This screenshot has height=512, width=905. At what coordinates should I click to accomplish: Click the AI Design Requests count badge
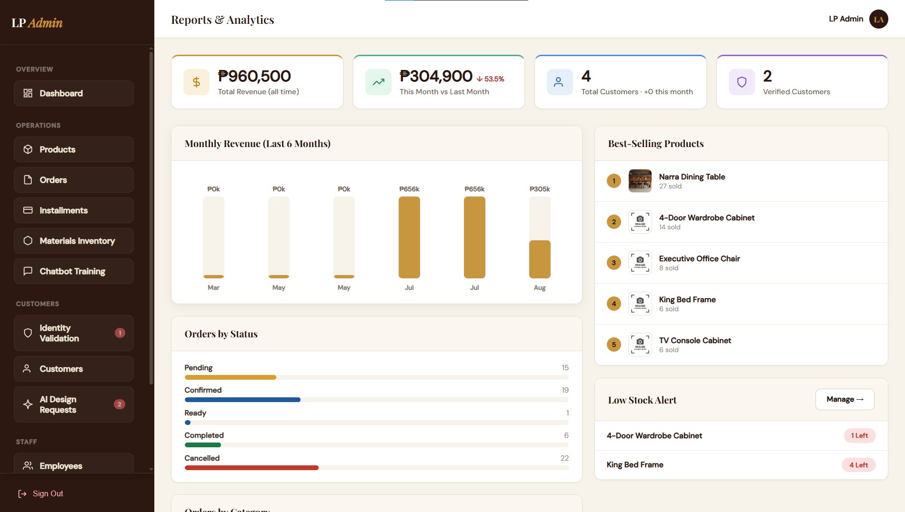[120, 404]
